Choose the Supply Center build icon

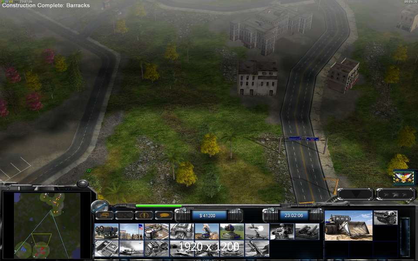[x=156, y=231]
